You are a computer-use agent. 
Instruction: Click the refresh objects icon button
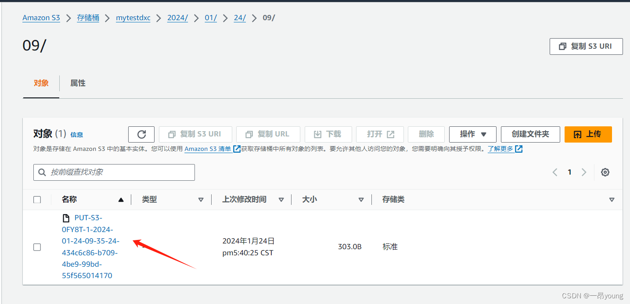pos(141,134)
